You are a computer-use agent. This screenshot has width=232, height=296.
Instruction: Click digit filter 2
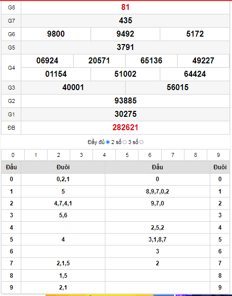[58, 155]
